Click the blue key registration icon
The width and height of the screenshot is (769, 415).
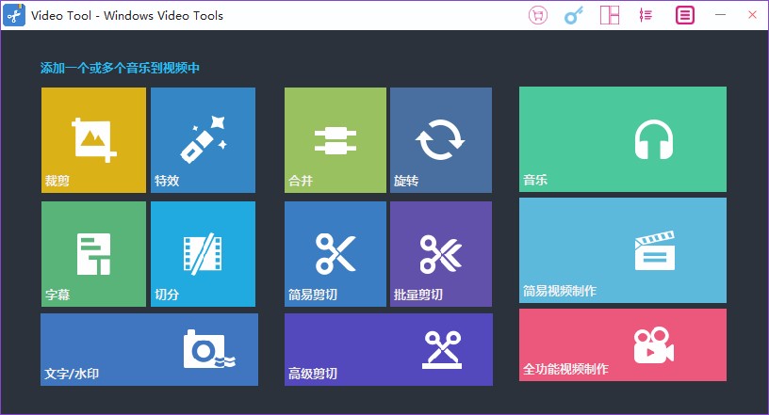(x=573, y=15)
